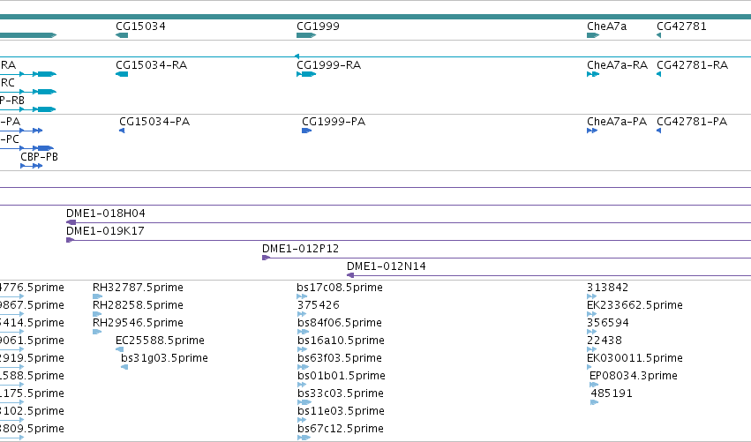Select the CheA7a-PA protein glyph

tap(592, 131)
